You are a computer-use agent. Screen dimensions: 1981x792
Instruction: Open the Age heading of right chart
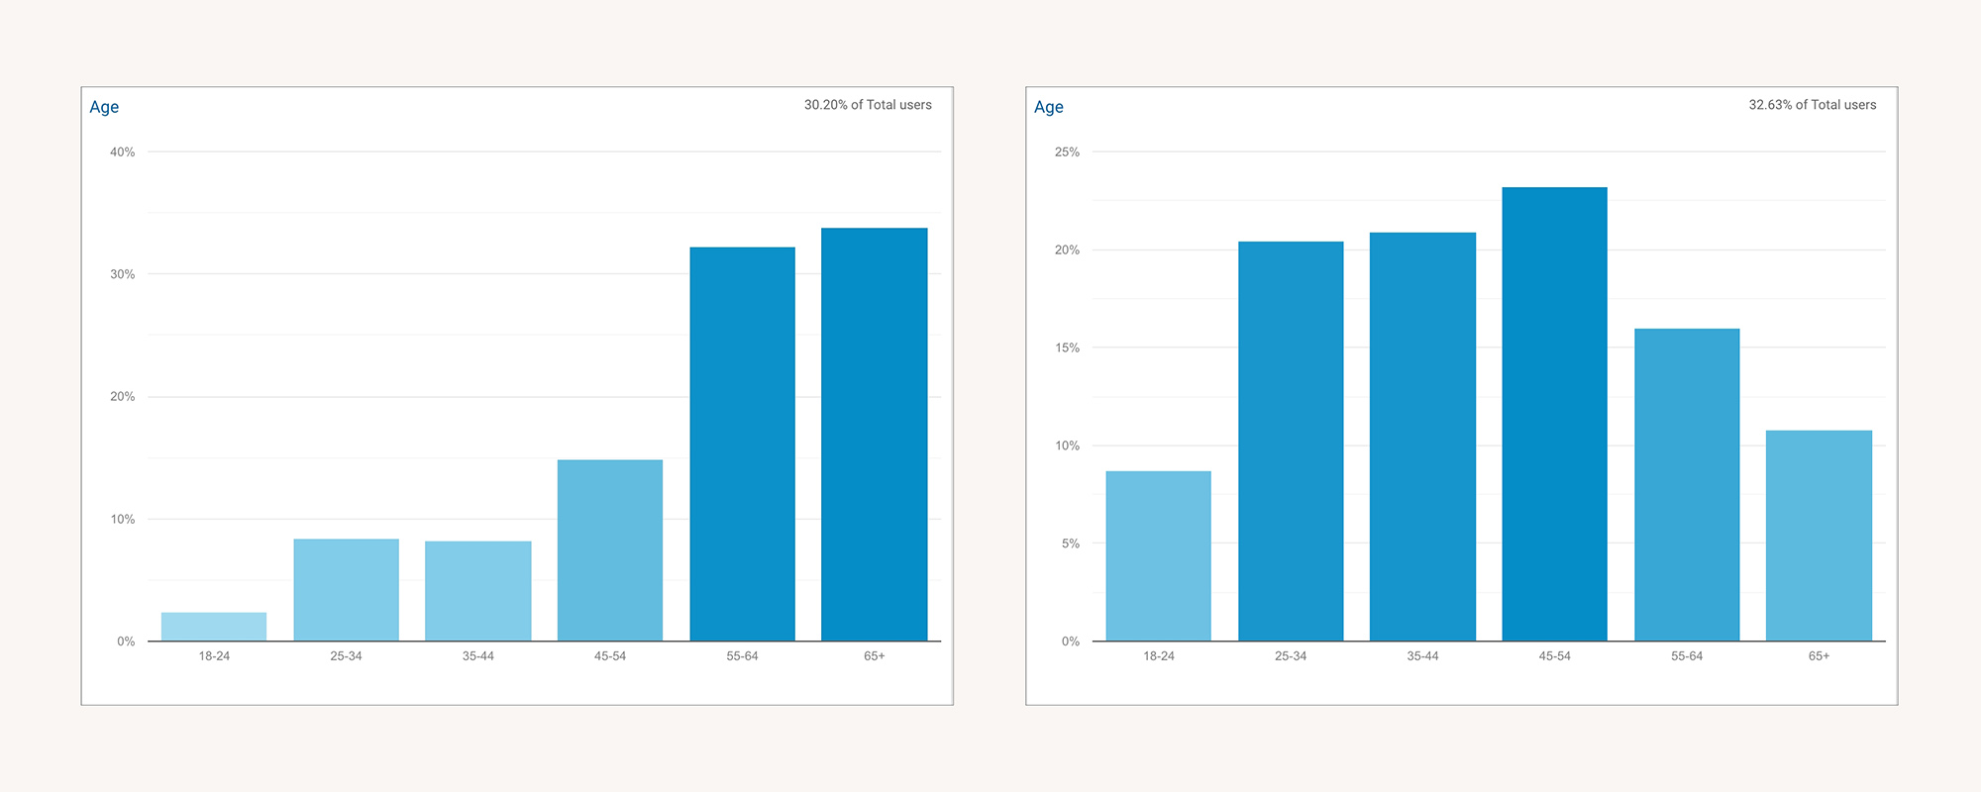[x=1049, y=107]
